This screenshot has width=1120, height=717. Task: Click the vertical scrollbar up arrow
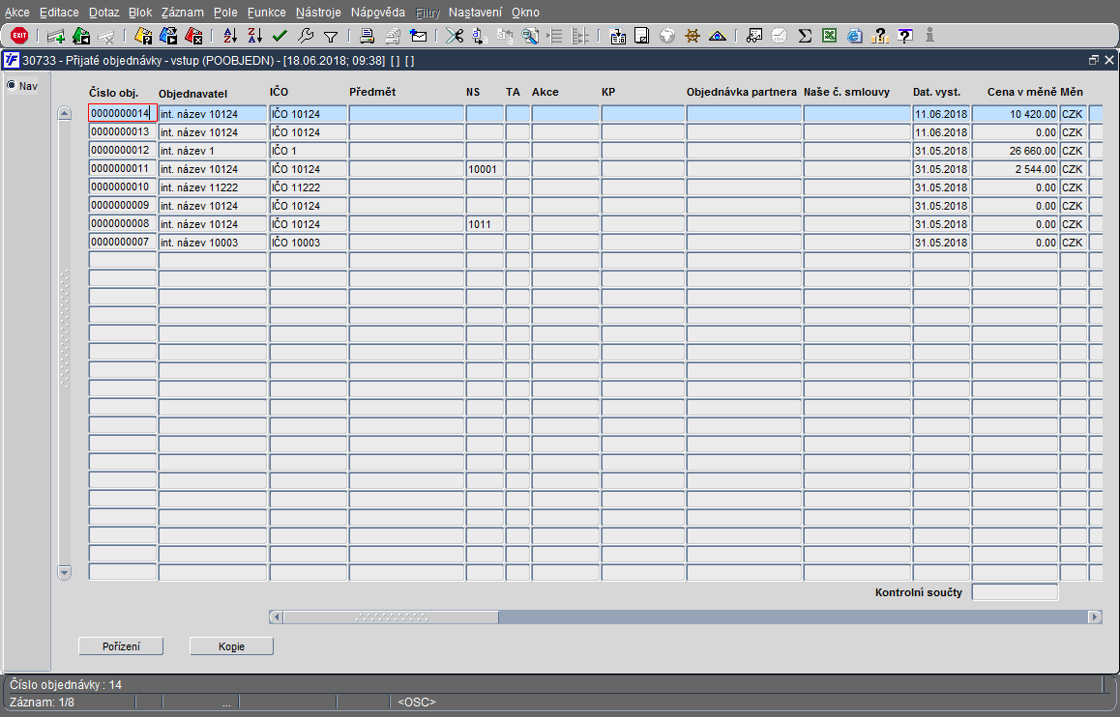pyautogui.click(x=64, y=113)
